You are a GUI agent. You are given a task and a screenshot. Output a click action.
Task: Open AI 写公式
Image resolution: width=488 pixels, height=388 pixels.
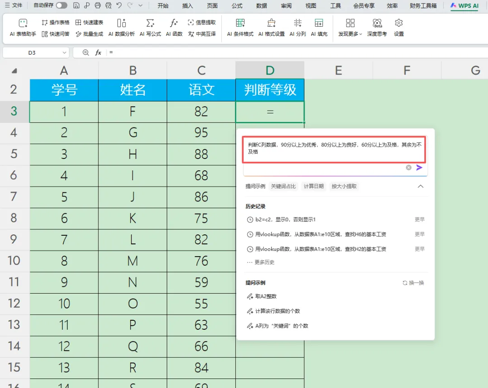pyautogui.click(x=150, y=28)
